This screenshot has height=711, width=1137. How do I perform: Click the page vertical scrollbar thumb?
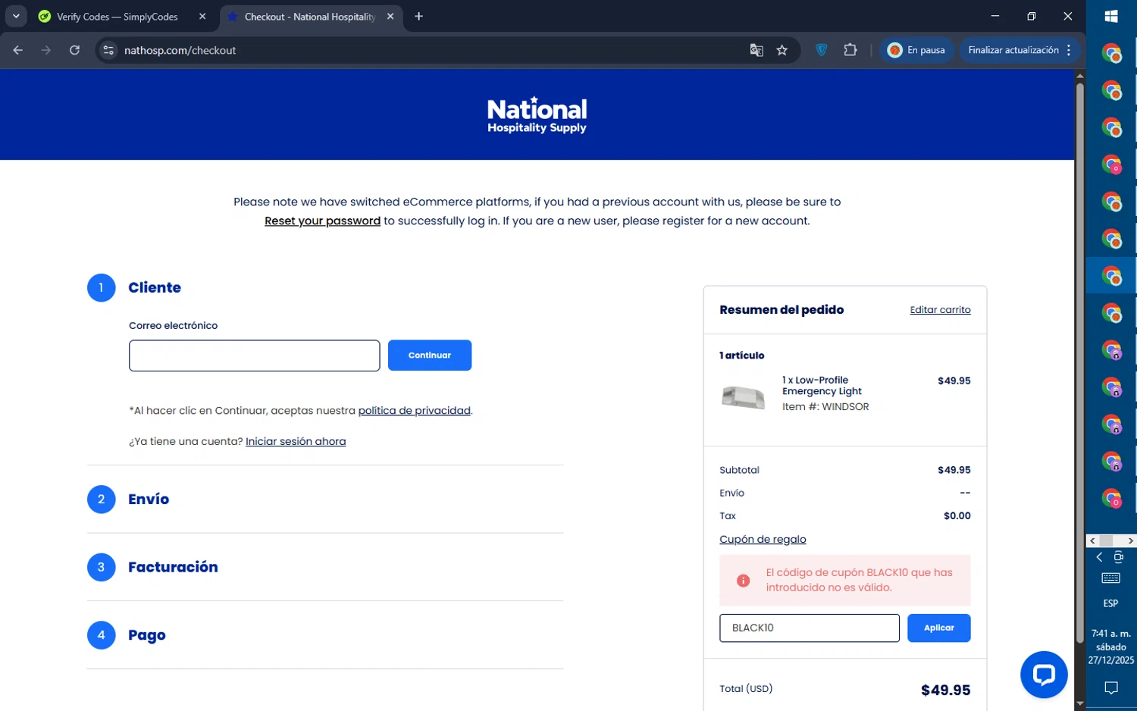click(x=1079, y=364)
